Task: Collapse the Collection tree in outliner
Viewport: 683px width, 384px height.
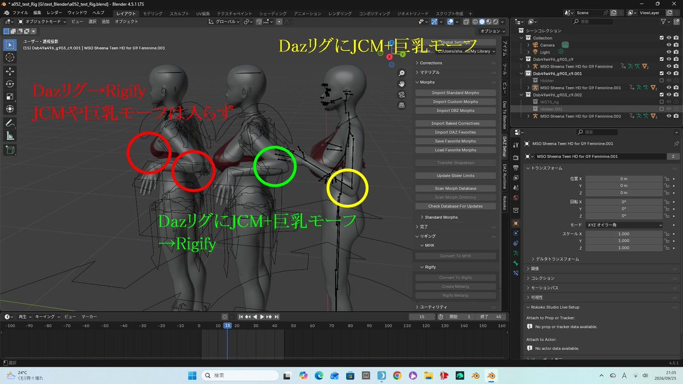Action: pyautogui.click(x=522, y=38)
